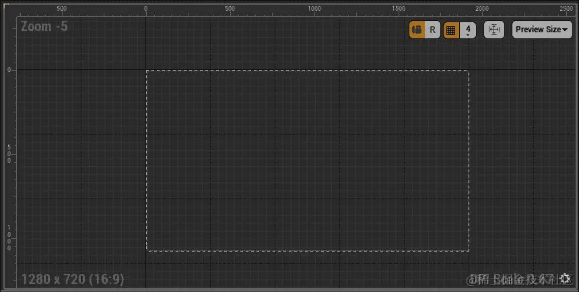Toggle the localization preview icon
579x292 pixels.
coord(417,30)
